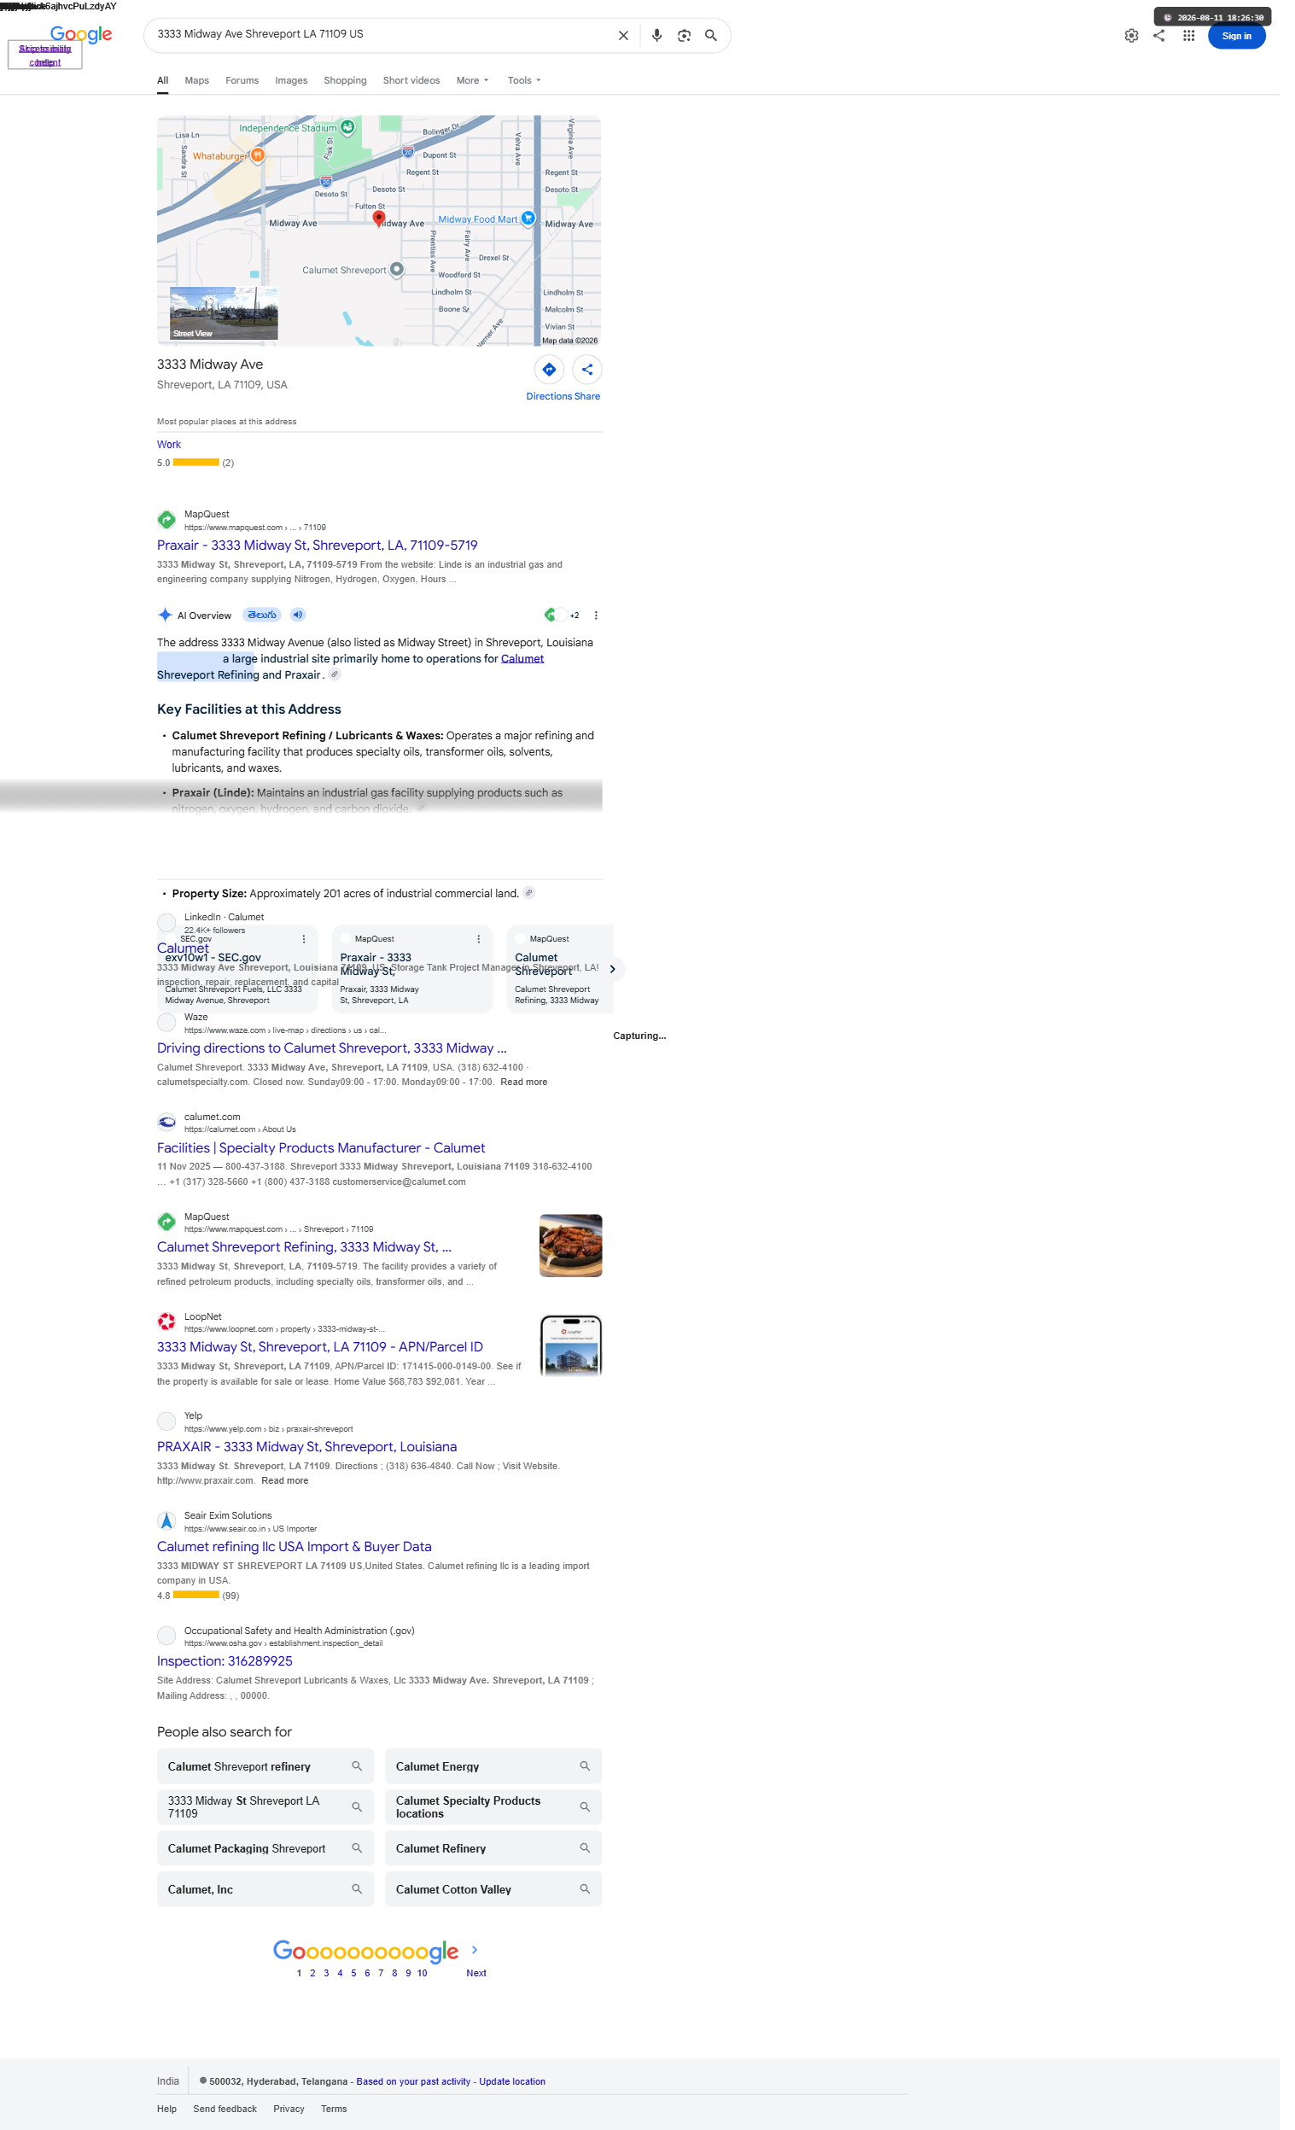Open the Google apps grid
Screen dimensions: 1295x2130
click(x=1188, y=36)
